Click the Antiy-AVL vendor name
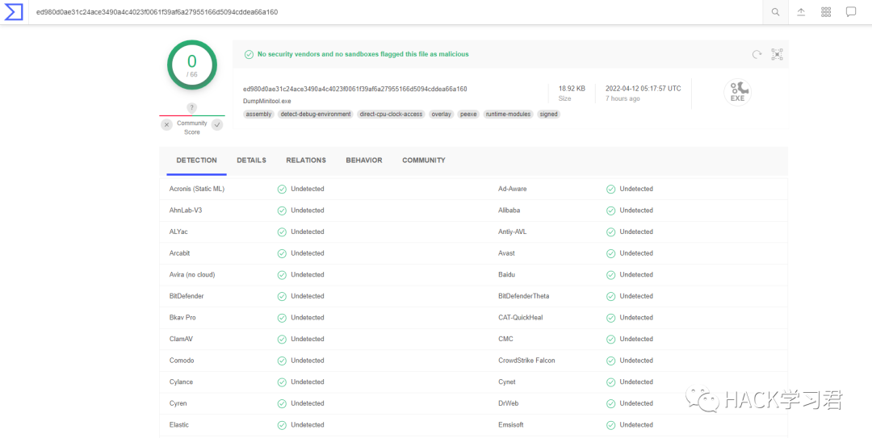Screen dimensions: 872x438 pyautogui.click(x=512, y=232)
